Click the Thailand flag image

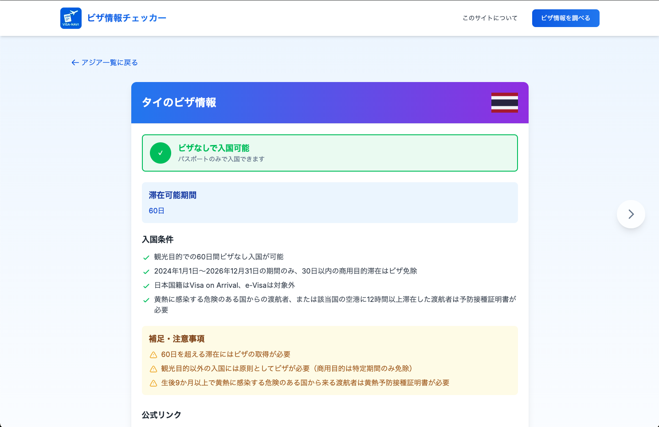point(504,102)
